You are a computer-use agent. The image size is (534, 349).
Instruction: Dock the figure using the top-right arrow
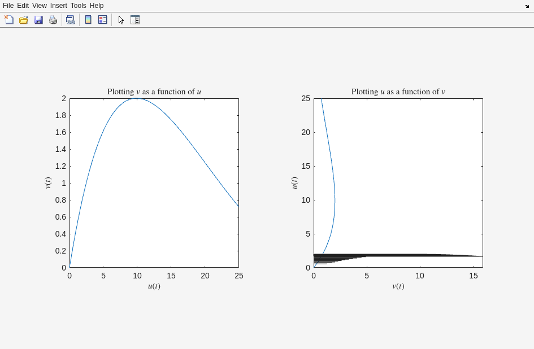coord(527,6)
